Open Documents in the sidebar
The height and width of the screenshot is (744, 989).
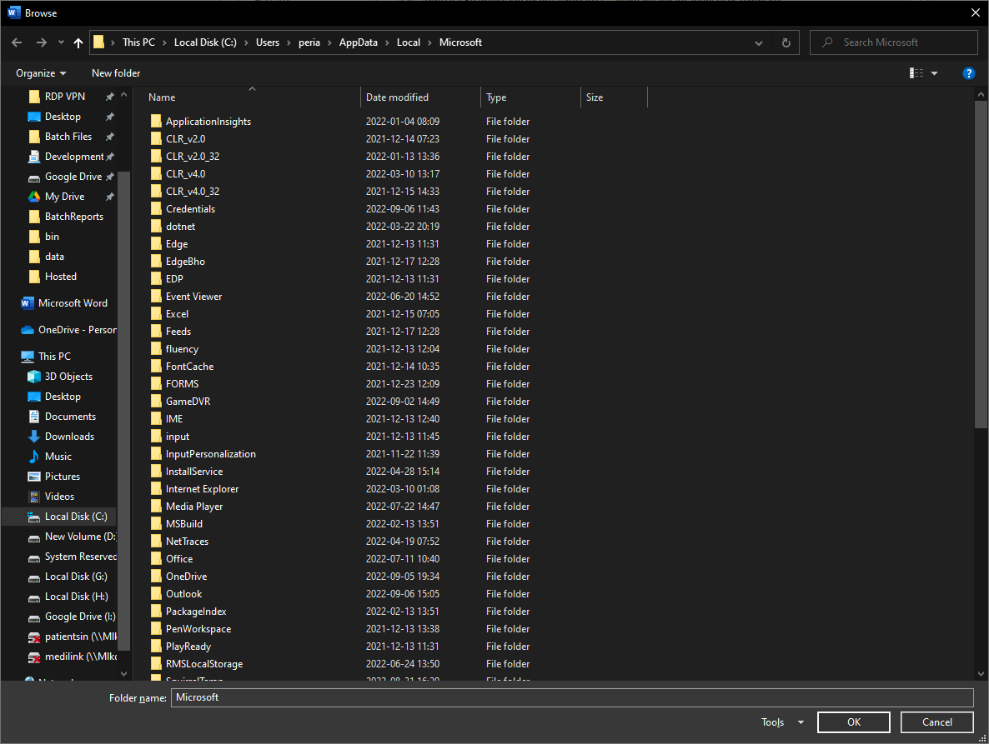(x=70, y=417)
